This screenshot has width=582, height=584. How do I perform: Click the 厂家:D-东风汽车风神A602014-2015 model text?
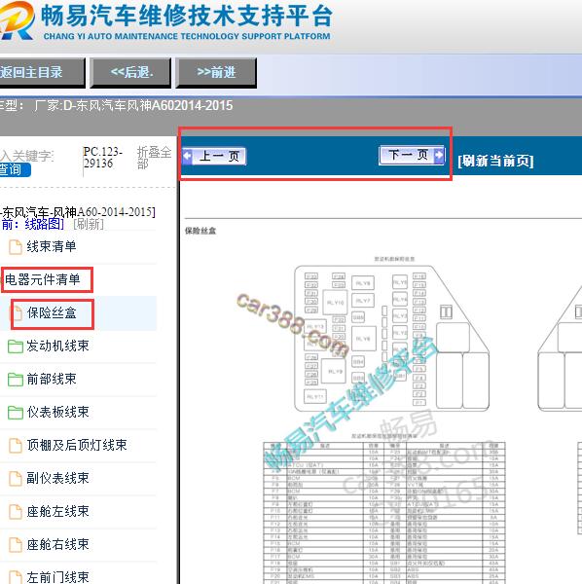[x=133, y=106]
